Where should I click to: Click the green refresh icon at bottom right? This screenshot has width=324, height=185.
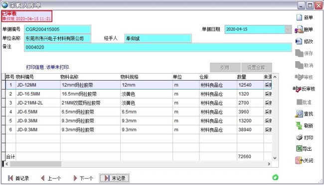276,178
